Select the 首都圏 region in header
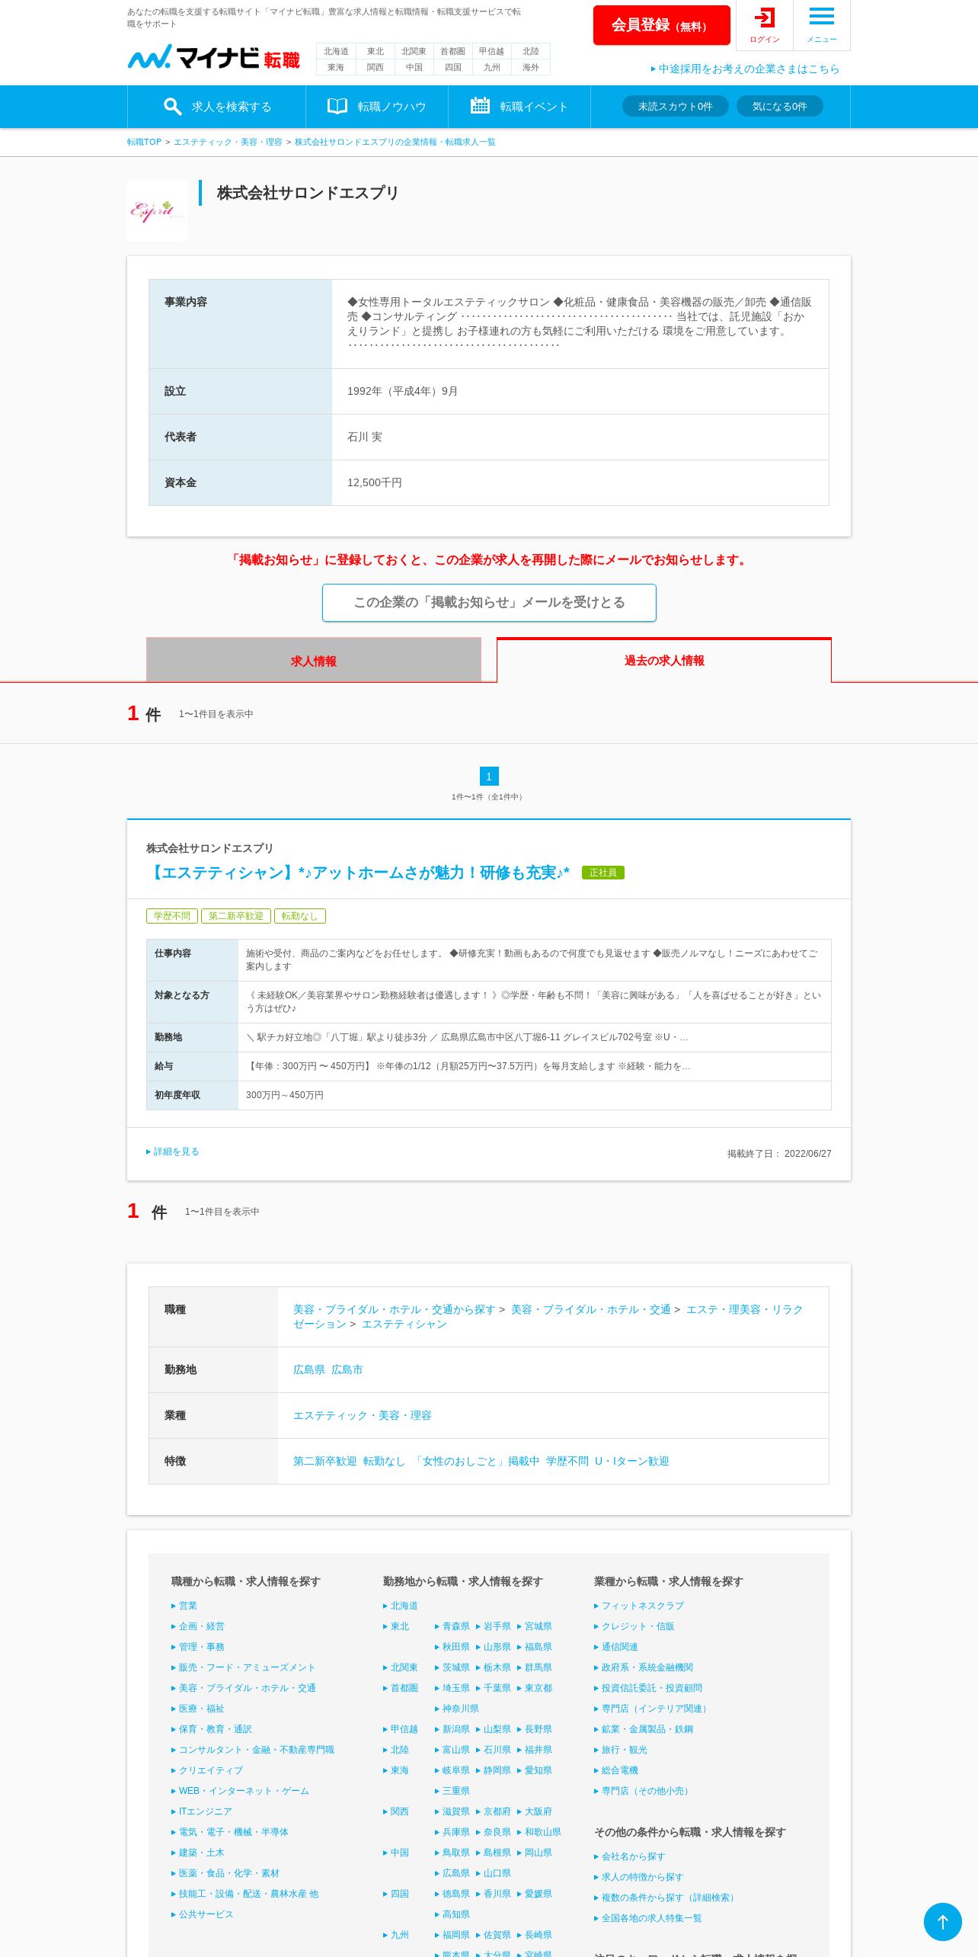This screenshot has width=978, height=1957. tap(452, 51)
